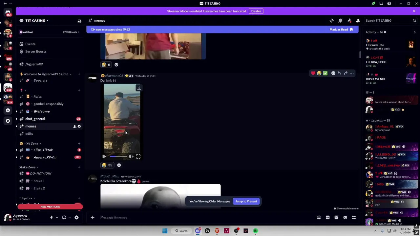Image resolution: width=420 pixels, height=236 pixels.
Task: Open the Threads icon in channel header
Action: coord(331,21)
